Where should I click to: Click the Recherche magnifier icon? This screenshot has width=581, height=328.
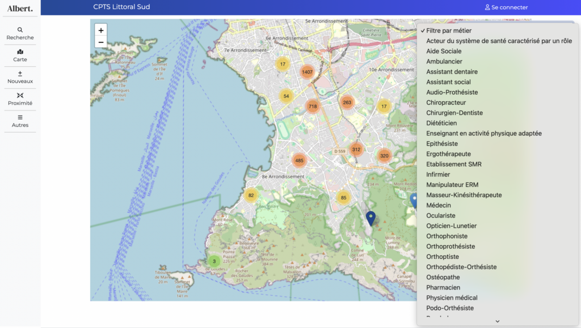(20, 29)
